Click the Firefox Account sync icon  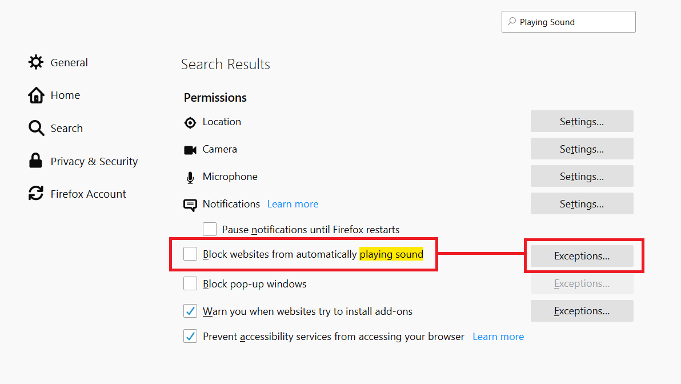coord(36,194)
